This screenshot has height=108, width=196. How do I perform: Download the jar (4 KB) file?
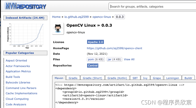(114, 59)
